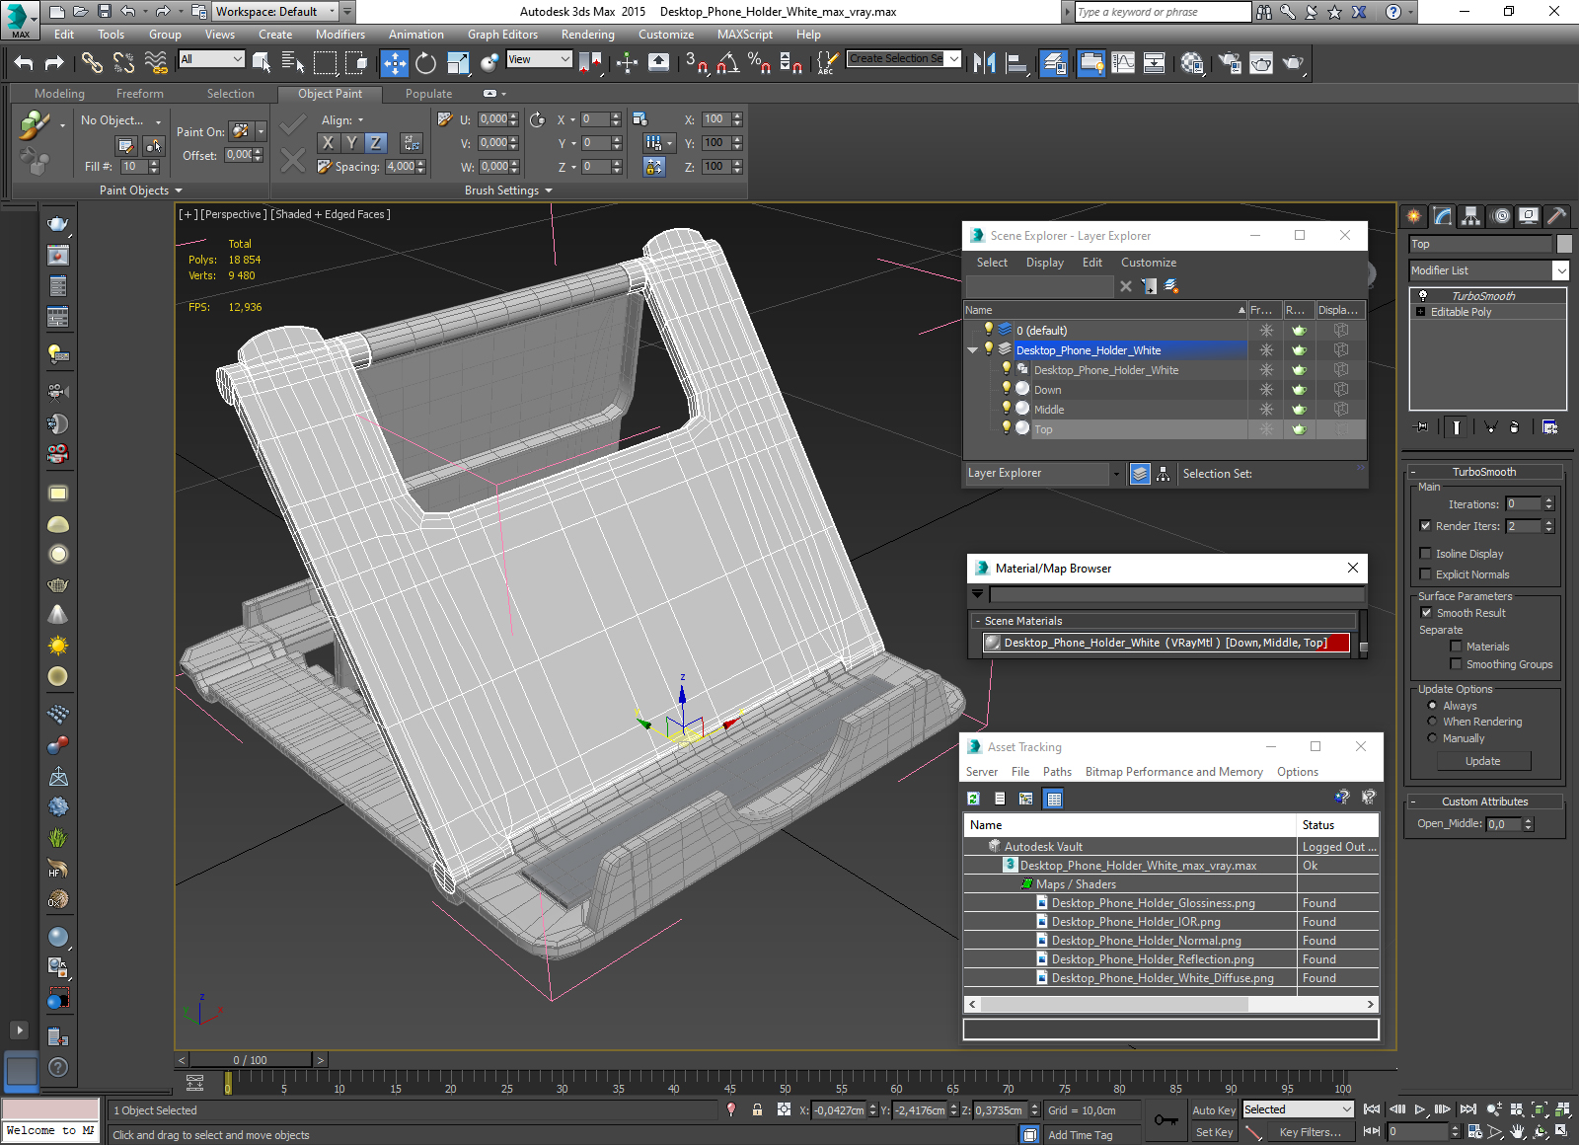Viewport: 1579px width, 1145px height.
Task: Click the Update button in TurboSmooth
Action: (1483, 761)
